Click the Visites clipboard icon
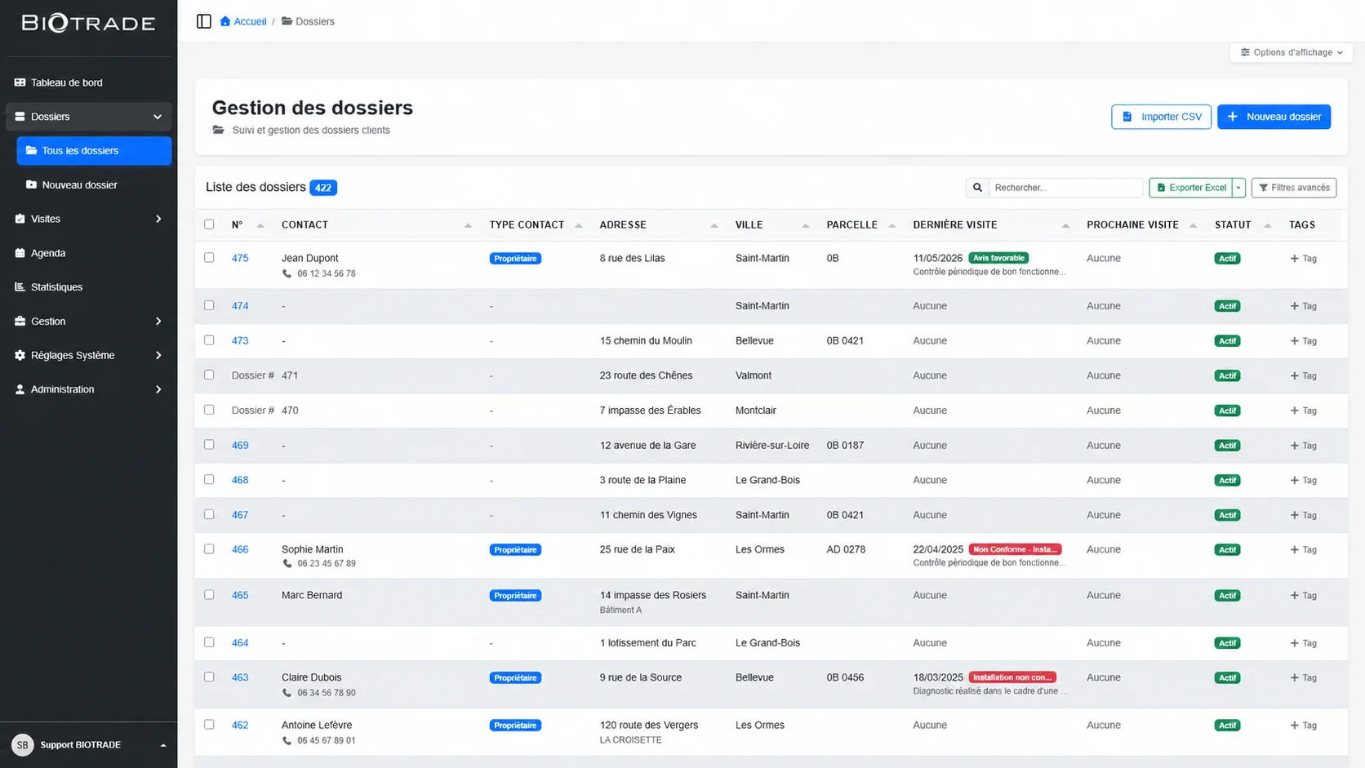This screenshot has height=768, width=1365. click(20, 219)
